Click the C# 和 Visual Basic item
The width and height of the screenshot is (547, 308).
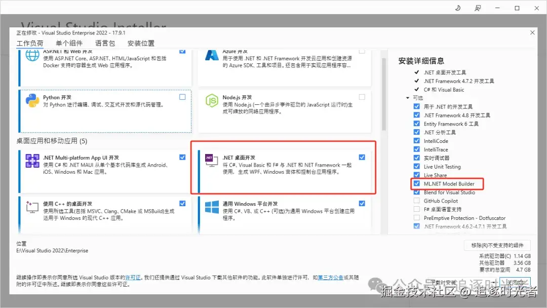[444, 90]
